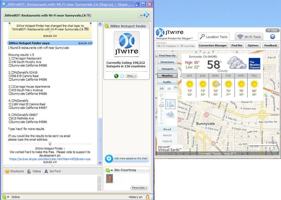Screen dimensions: 281x200
Task: Select Road map style
Action: click(x=167, y=129)
